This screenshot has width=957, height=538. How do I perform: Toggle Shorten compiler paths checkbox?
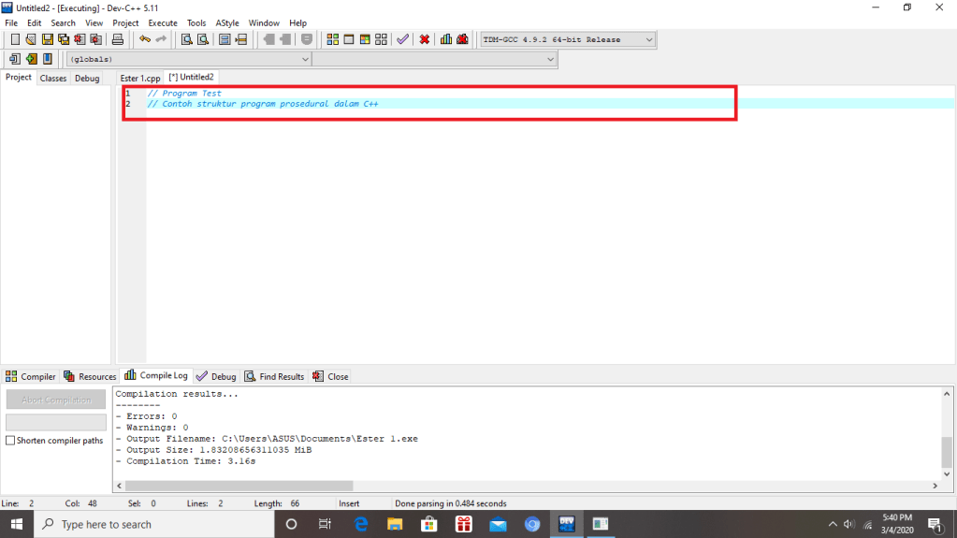tap(11, 441)
